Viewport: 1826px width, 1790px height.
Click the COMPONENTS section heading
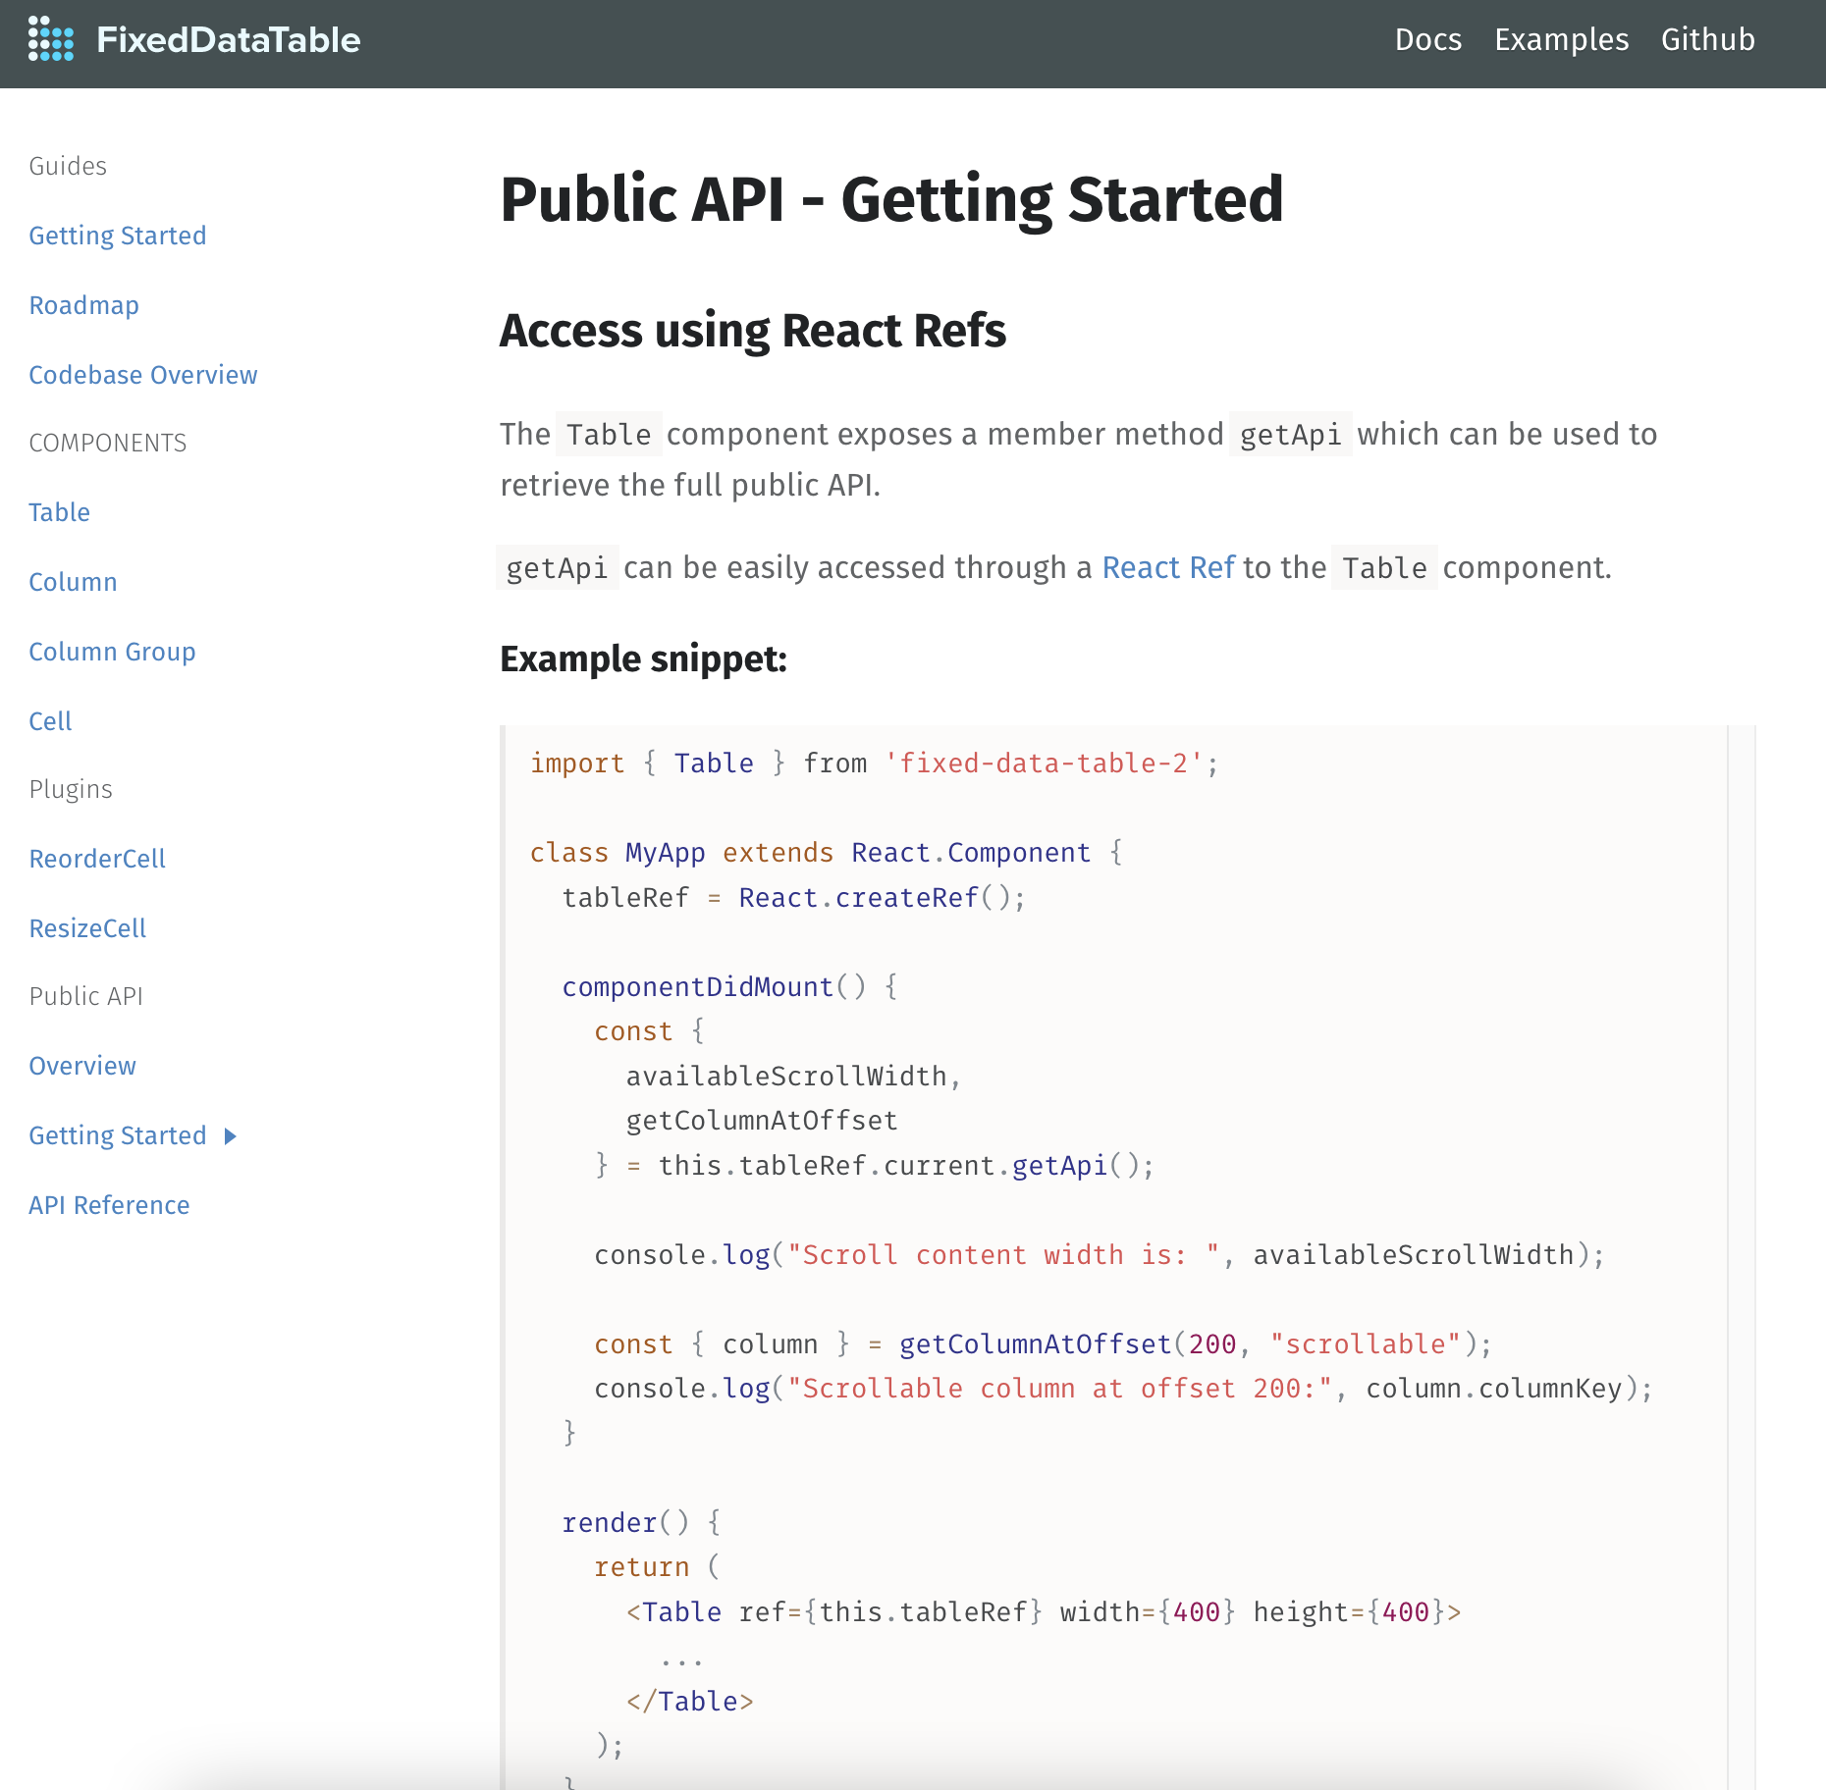click(x=108, y=443)
